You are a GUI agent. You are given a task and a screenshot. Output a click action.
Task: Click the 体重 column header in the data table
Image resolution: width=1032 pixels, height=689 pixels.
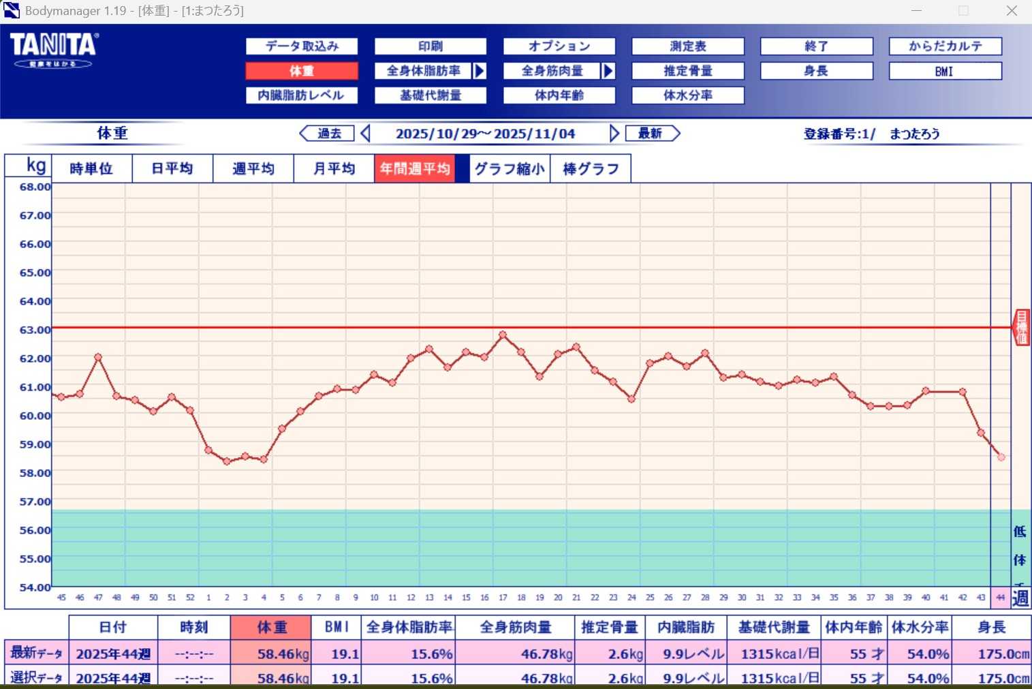pos(271,627)
